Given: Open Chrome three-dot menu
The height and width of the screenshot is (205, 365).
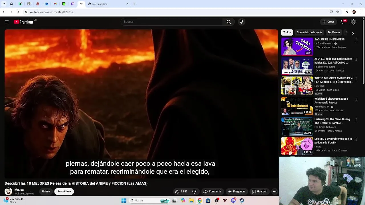Looking at the screenshot, I should pos(361,12).
